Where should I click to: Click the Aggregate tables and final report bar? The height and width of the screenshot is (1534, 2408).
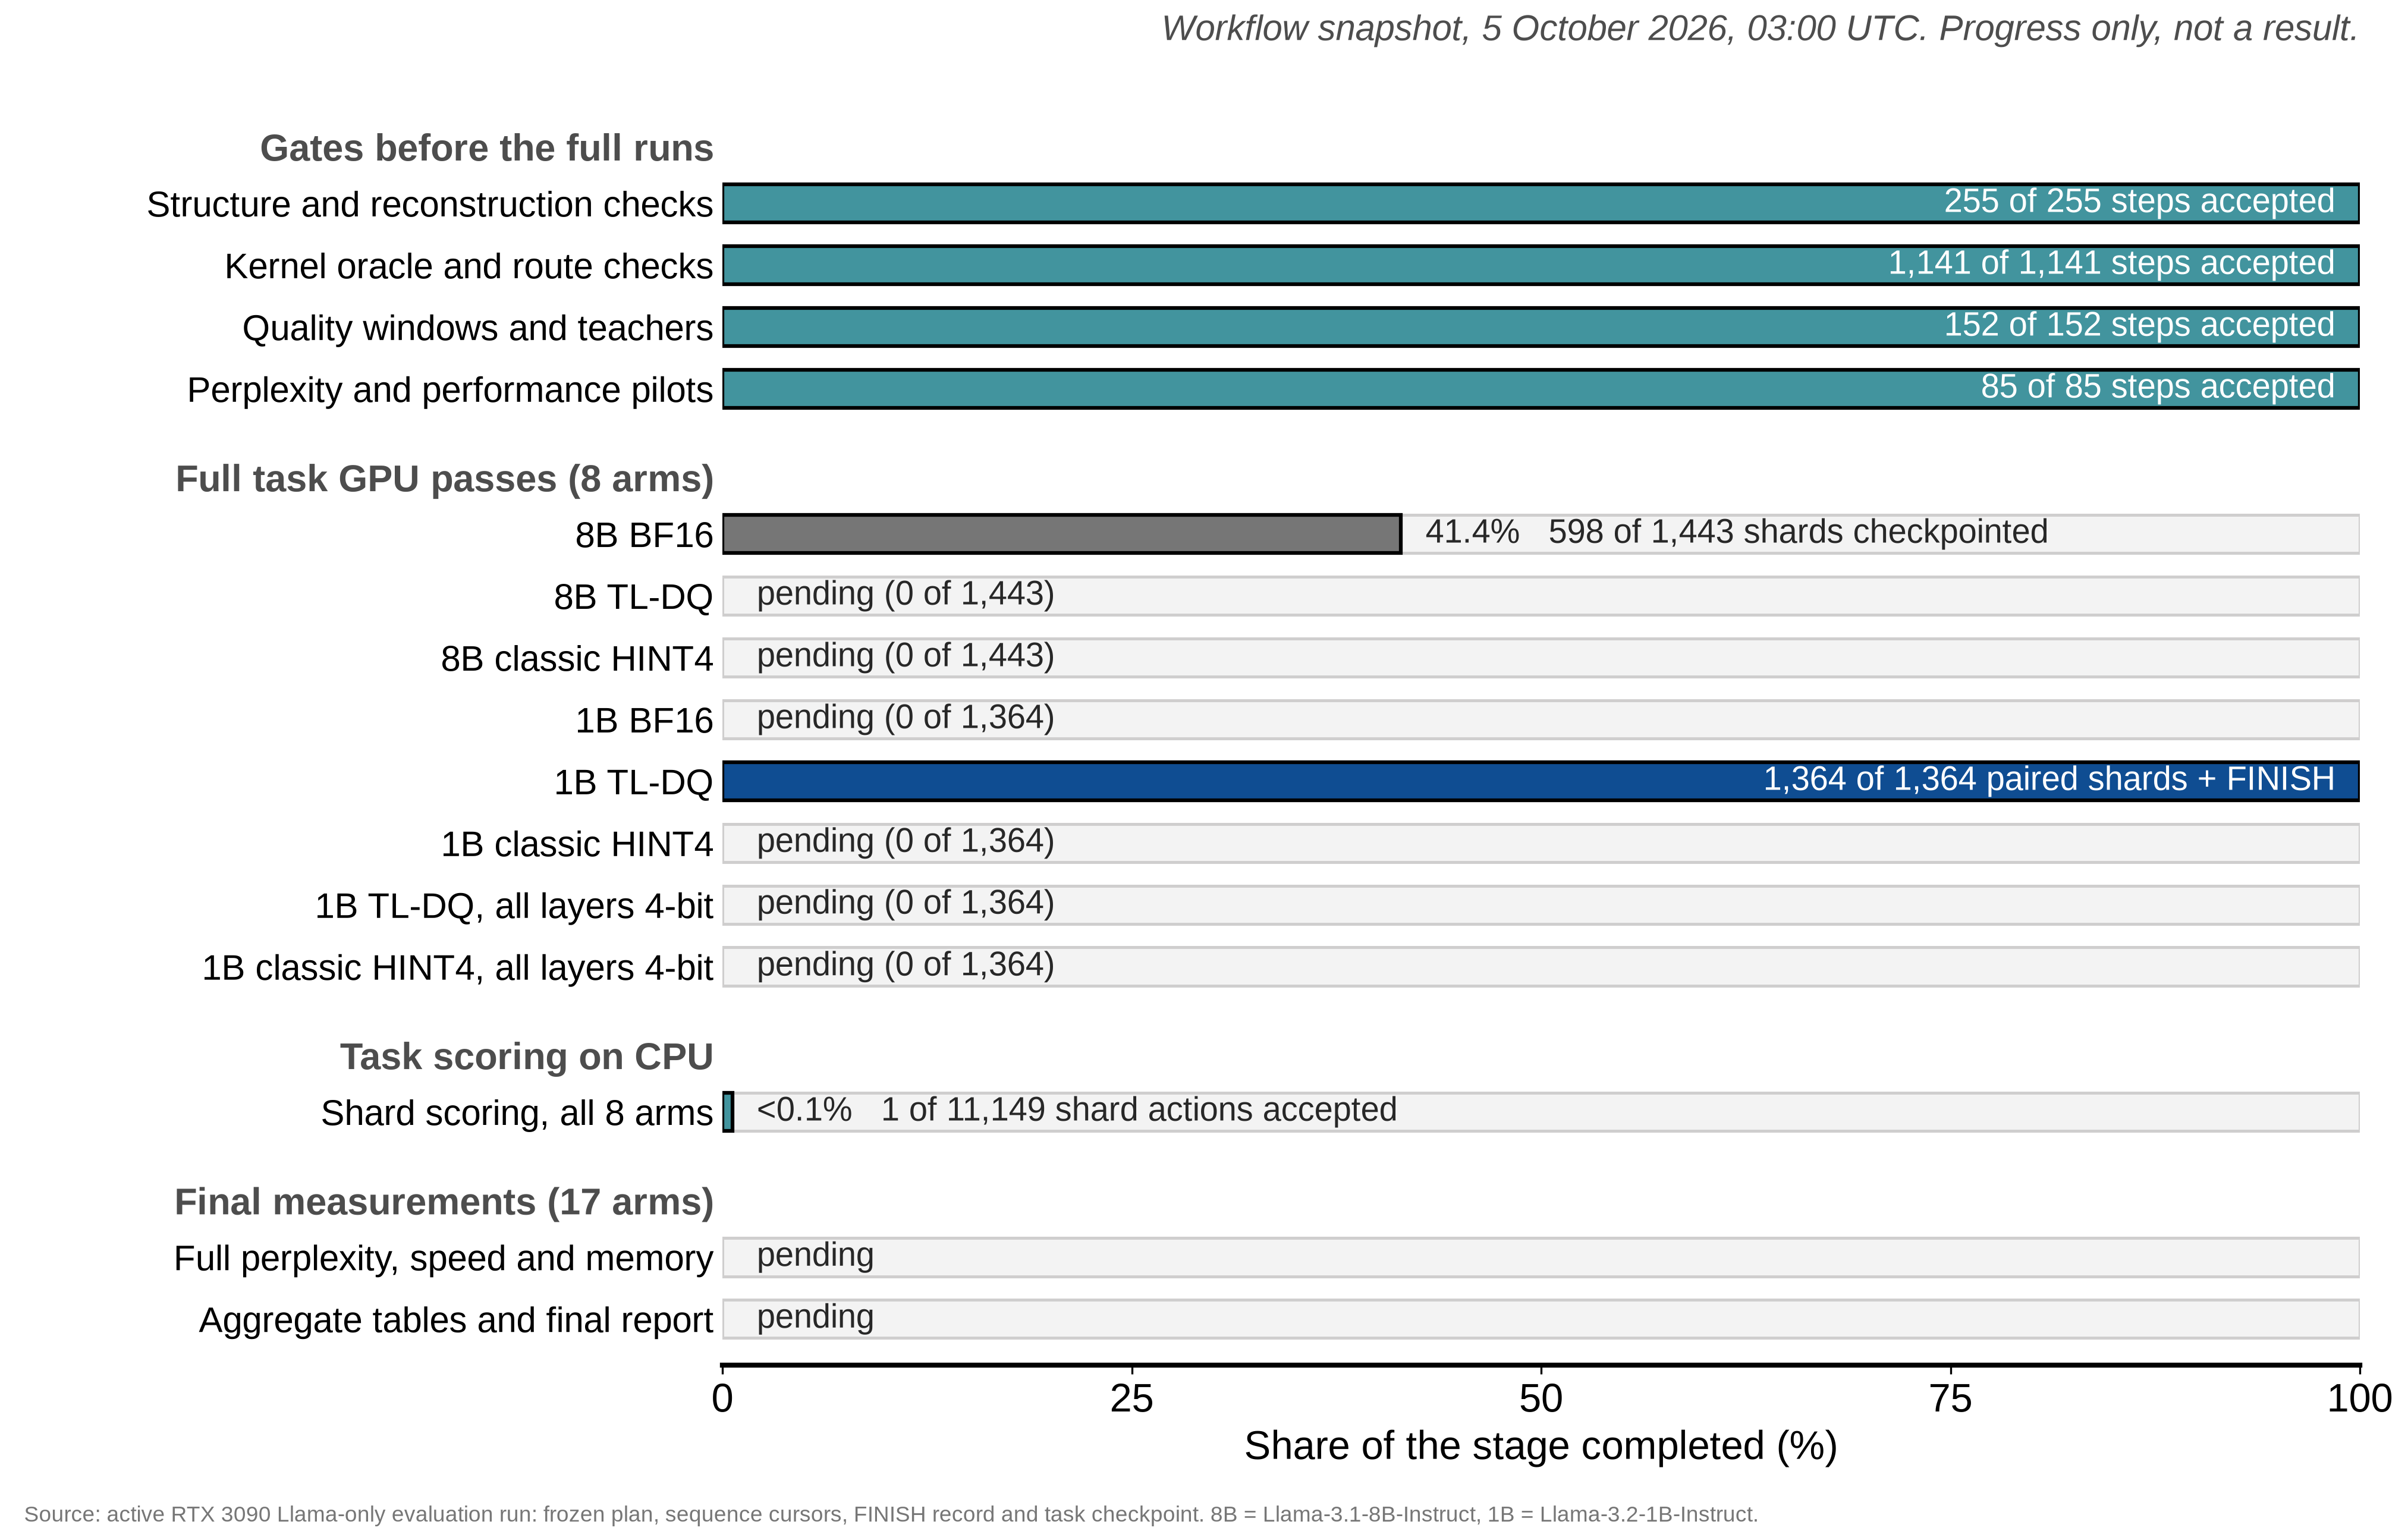point(1540,1319)
